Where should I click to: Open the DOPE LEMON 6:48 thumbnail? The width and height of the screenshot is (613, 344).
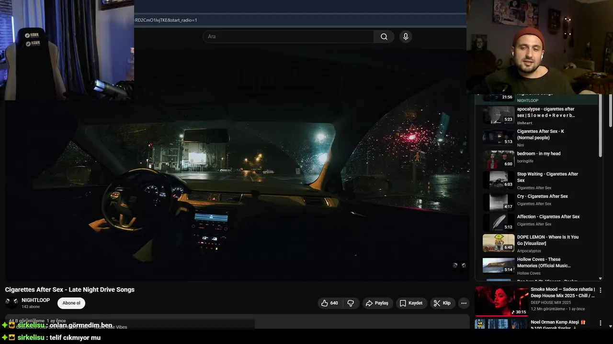pos(499,243)
